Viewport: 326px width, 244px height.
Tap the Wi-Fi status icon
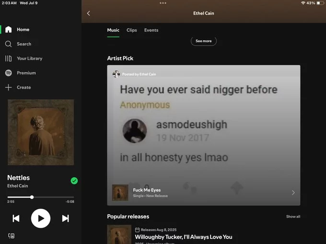click(303, 3)
